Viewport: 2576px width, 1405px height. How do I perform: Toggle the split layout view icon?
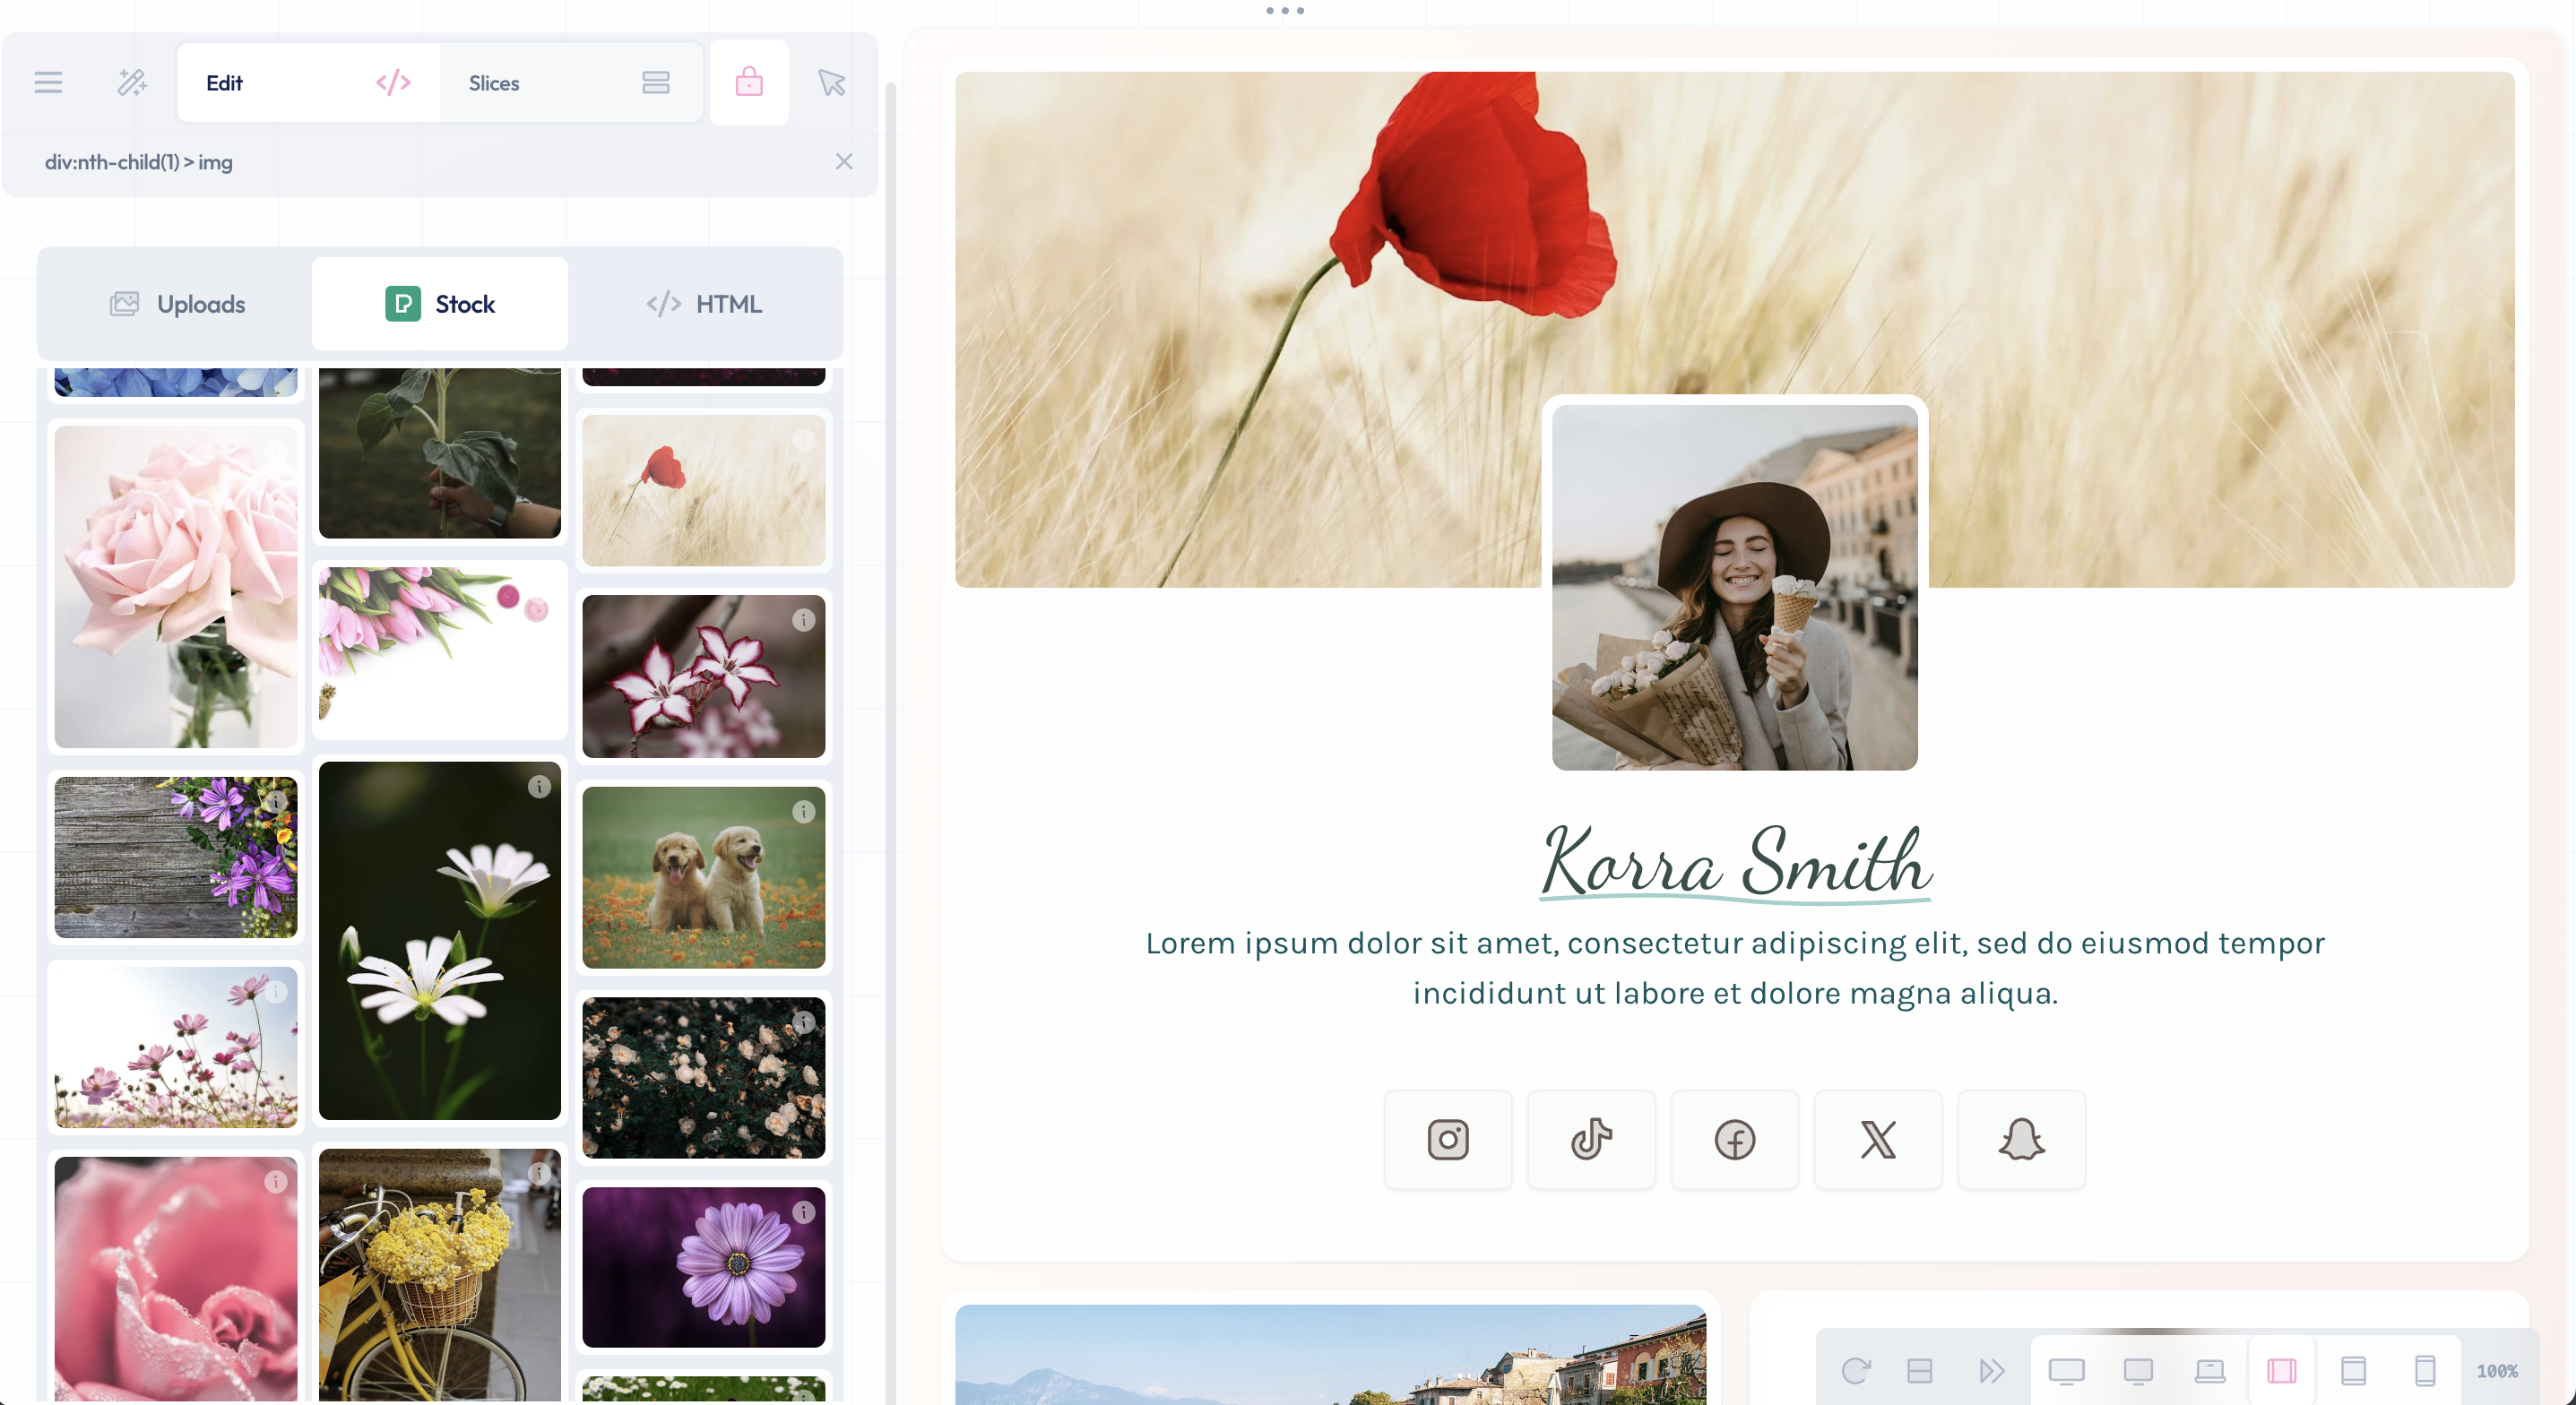coord(1919,1370)
